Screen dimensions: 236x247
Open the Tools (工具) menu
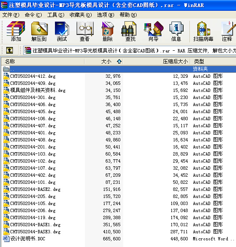click(56, 15)
